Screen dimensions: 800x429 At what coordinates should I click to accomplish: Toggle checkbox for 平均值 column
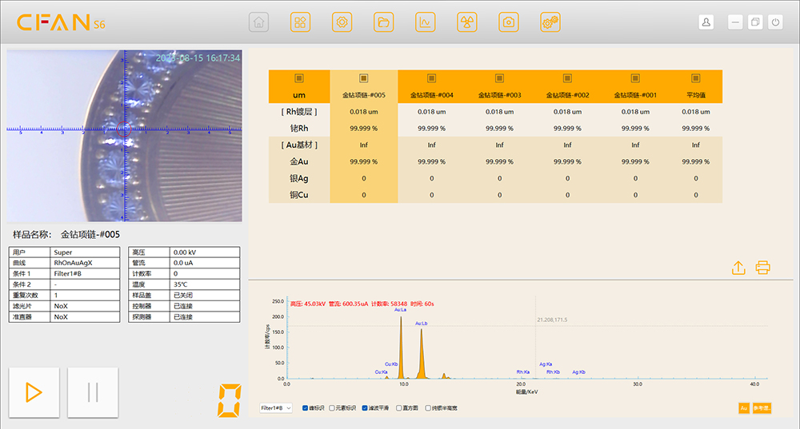tap(695, 78)
